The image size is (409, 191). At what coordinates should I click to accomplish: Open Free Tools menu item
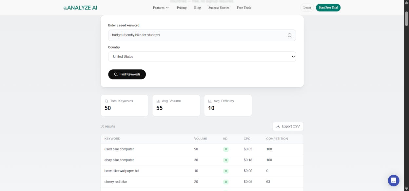tap(244, 8)
